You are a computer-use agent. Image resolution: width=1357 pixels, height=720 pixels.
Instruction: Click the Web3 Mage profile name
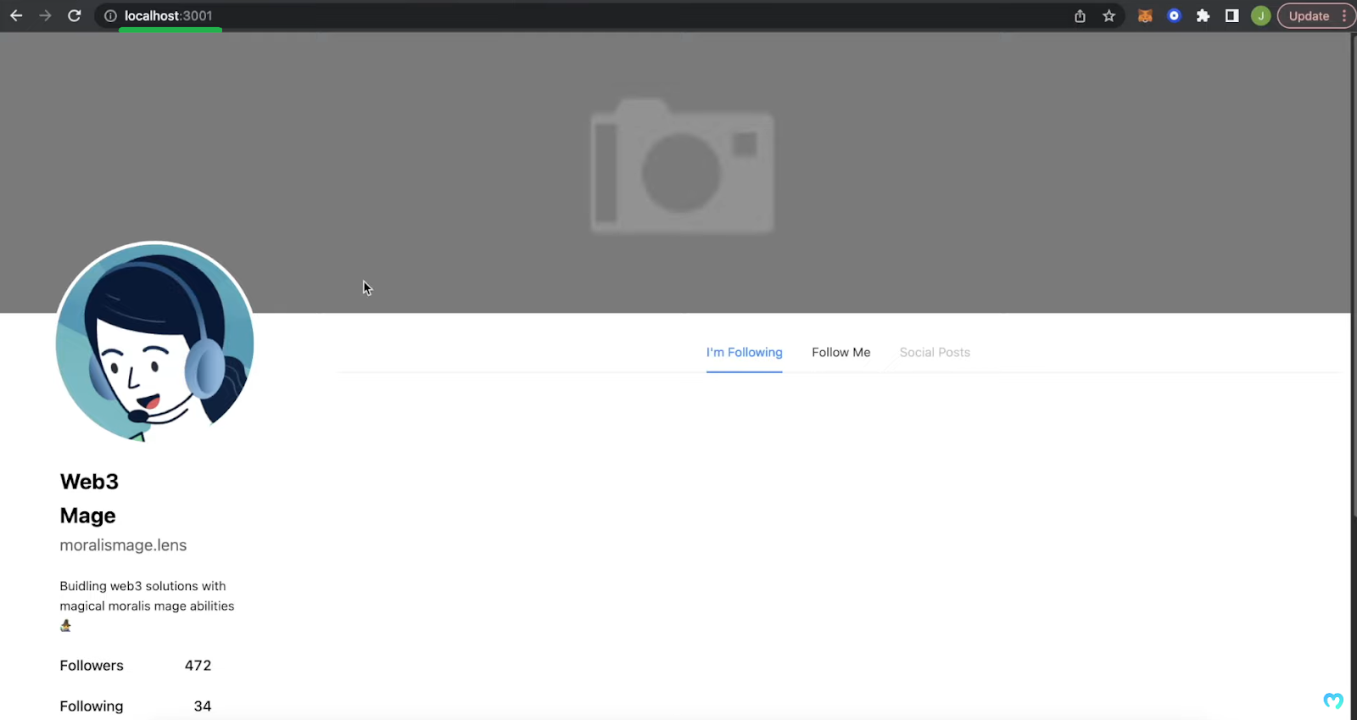[x=88, y=499]
